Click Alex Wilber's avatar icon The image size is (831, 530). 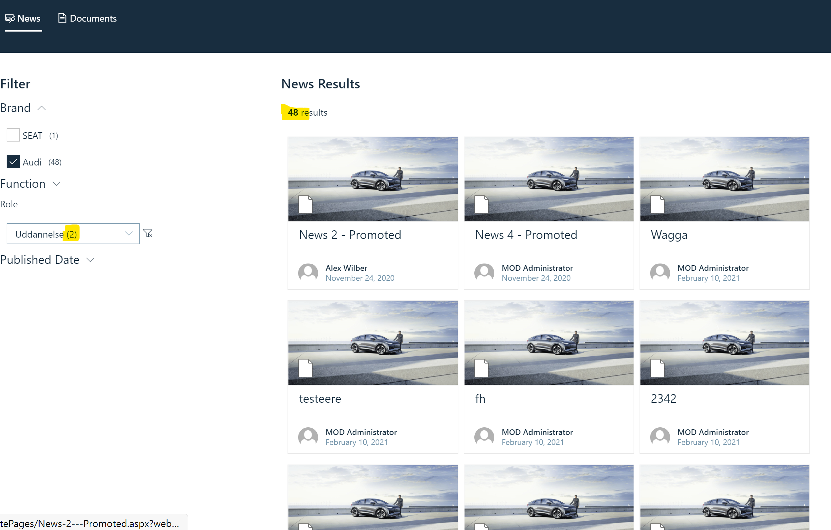pyautogui.click(x=308, y=272)
